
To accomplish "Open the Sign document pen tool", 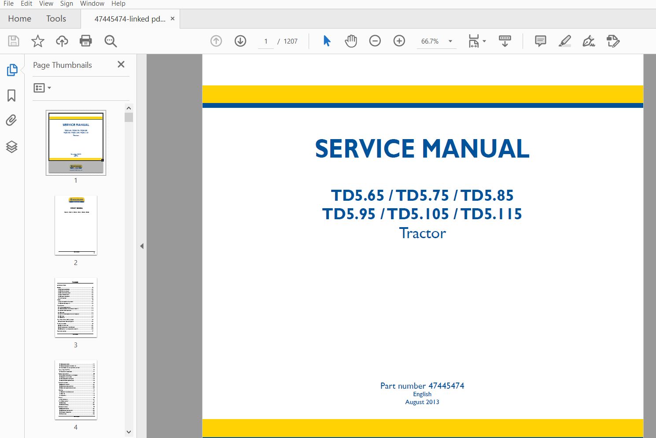I will pos(589,41).
